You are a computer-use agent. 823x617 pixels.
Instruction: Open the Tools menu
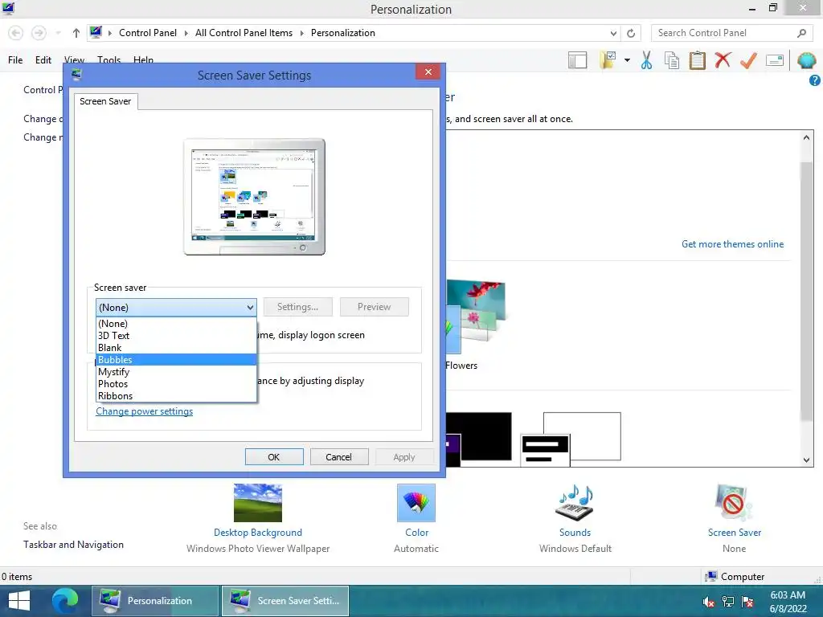click(x=109, y=59)
